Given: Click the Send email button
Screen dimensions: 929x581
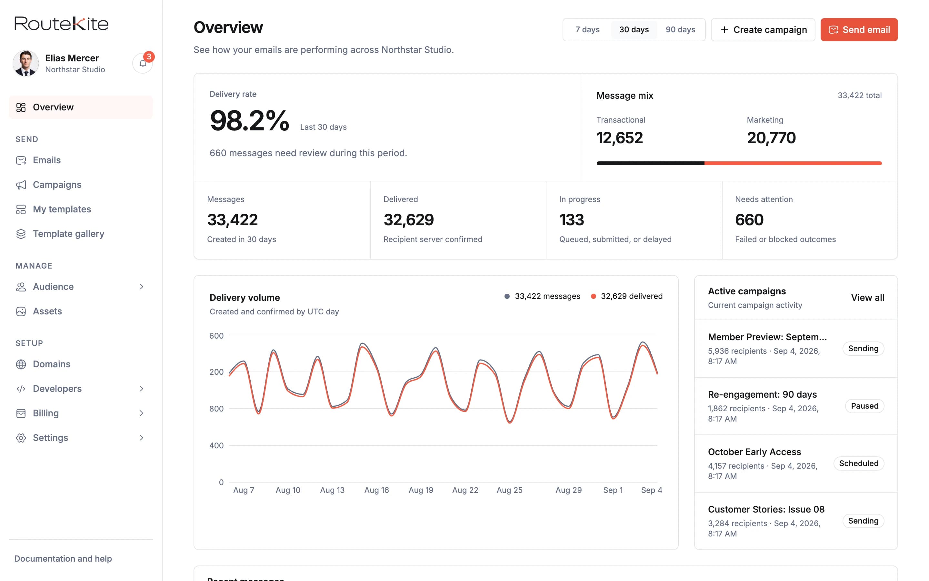Looking at the screenshot, I should 859,30.
